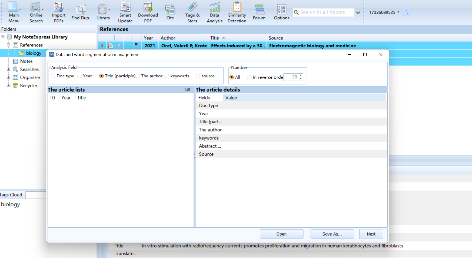Click the document type icon in reference row
The width and height of the screenshot is (472, 258).
111,46
